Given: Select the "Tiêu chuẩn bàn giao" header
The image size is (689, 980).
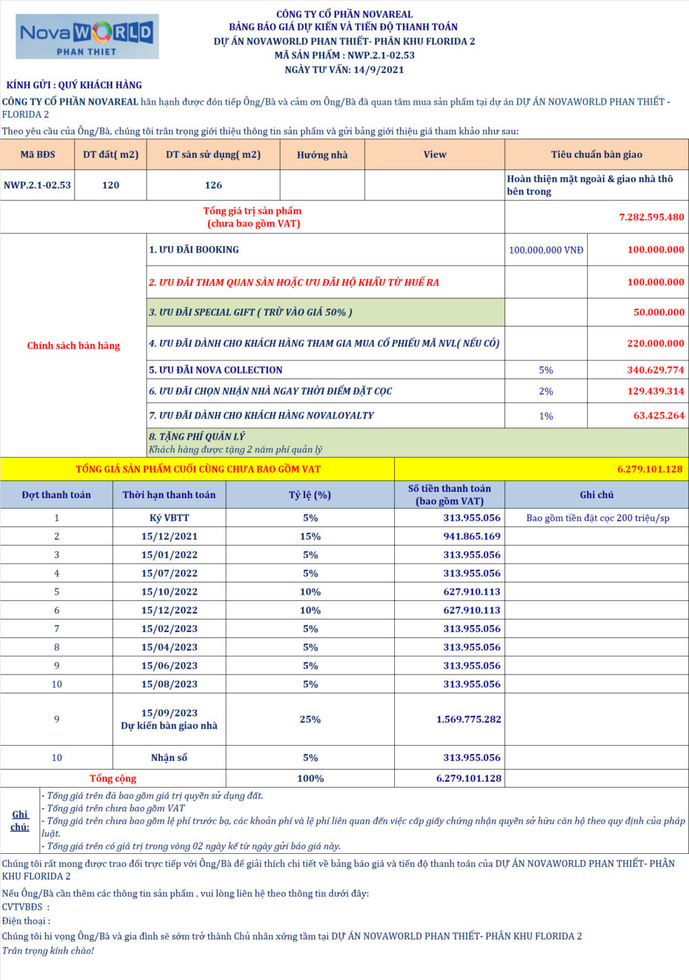Looking at the screenshot, I should pyautogui.click(x=597, y=155).
